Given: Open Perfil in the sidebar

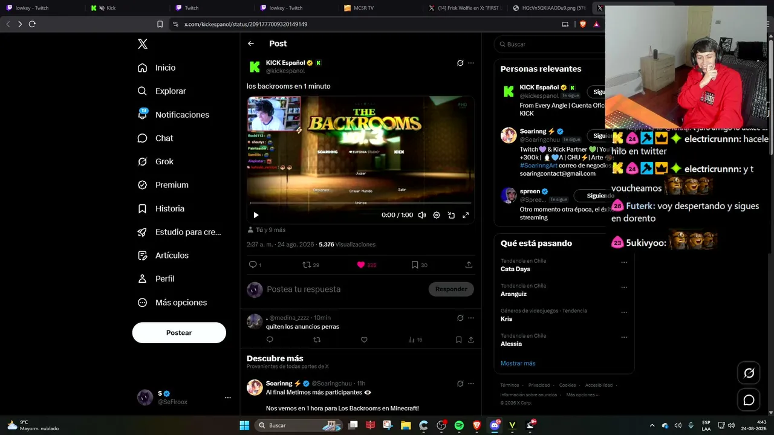Looking at the screenshot, I should pos(157,279).
